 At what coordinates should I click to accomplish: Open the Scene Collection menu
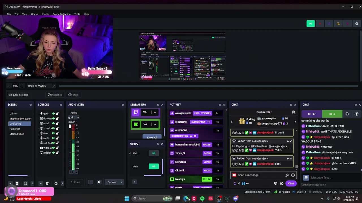[x=61, y=14]
